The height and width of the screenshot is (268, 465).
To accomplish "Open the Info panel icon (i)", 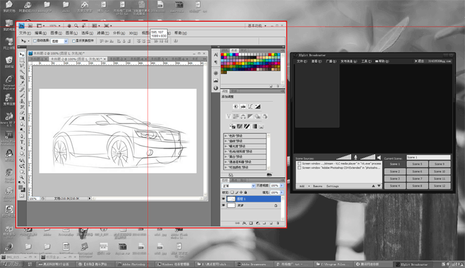I will point(215,88).
